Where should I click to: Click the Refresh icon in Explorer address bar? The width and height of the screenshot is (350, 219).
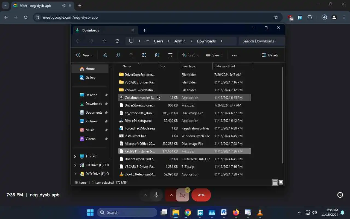coord(117,41)
